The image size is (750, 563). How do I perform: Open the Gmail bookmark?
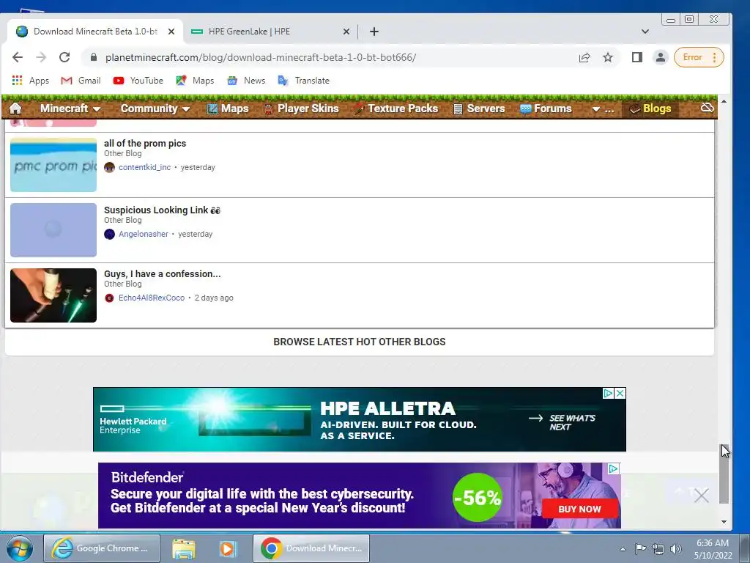[81, 81]
